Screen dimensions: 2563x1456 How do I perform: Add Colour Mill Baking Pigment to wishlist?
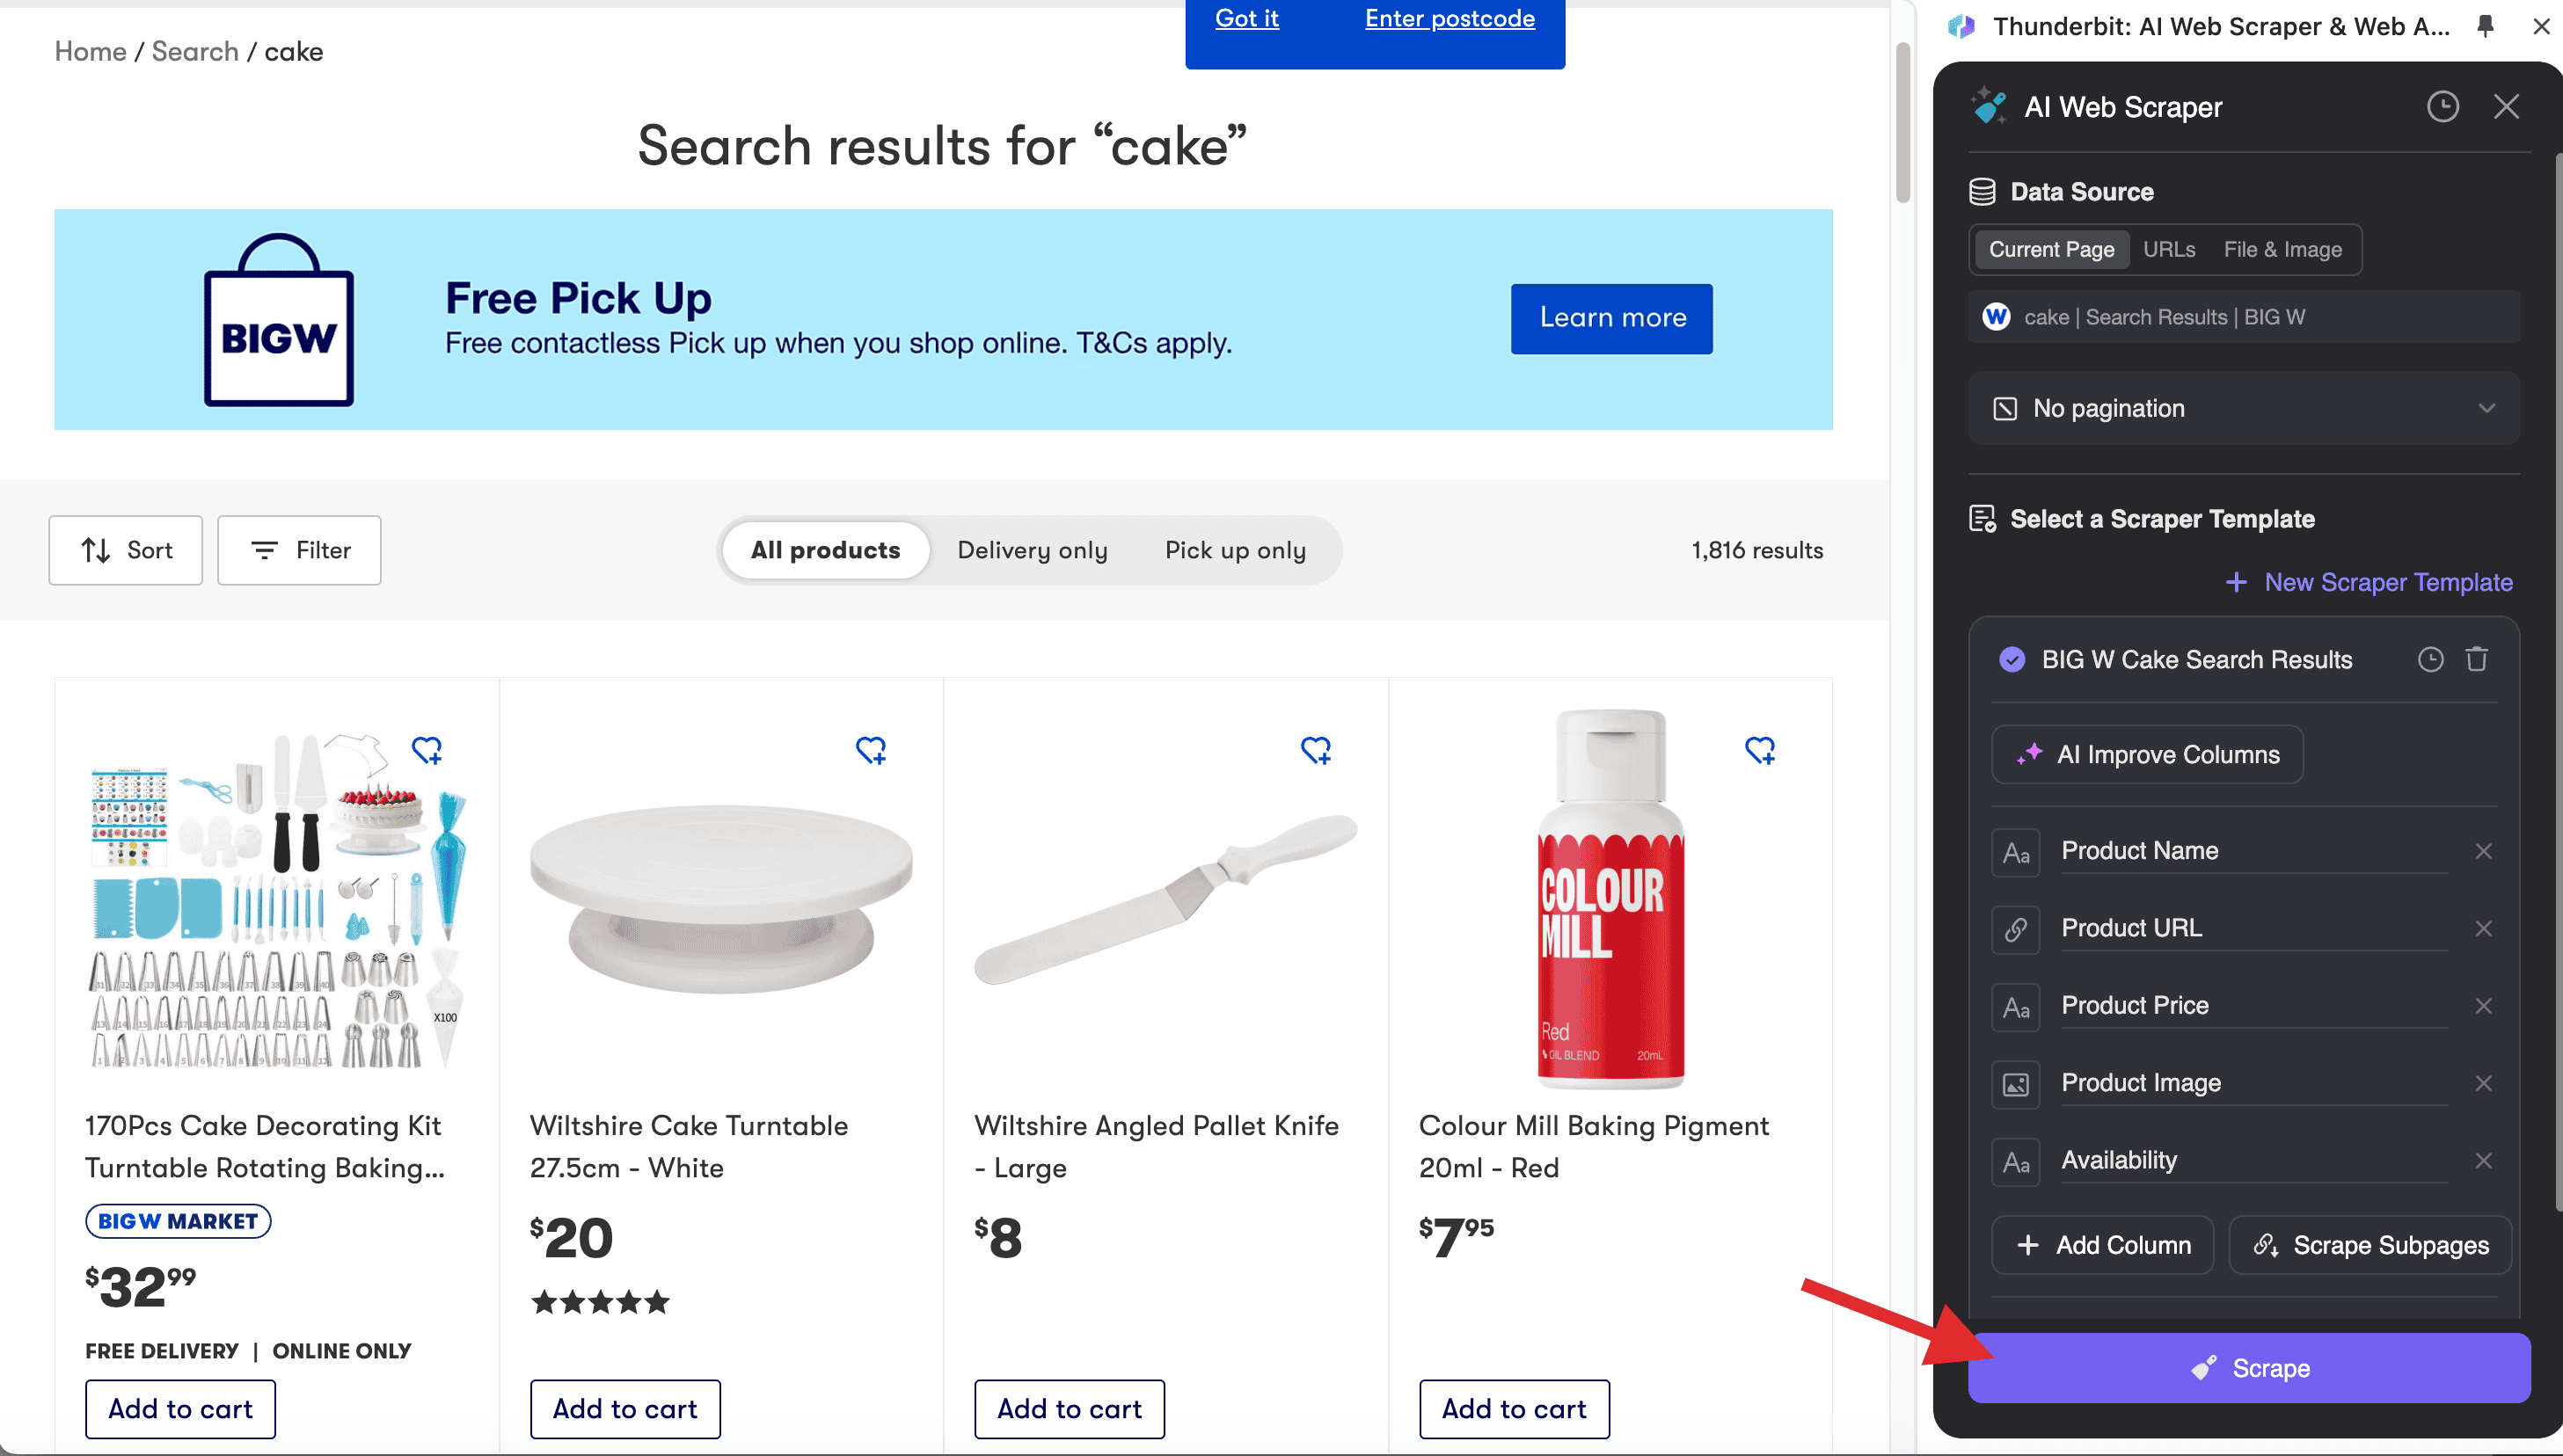click(x=1760, y=750)
